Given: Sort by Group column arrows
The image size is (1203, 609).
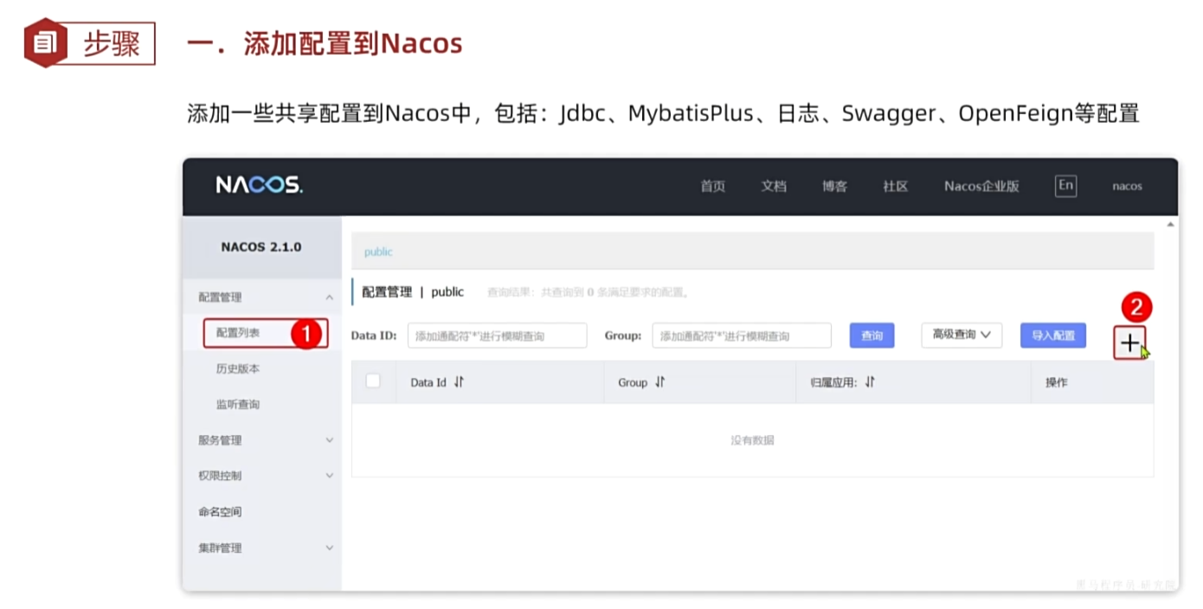Looking at the screenshot, I should (x=660, y=381).
